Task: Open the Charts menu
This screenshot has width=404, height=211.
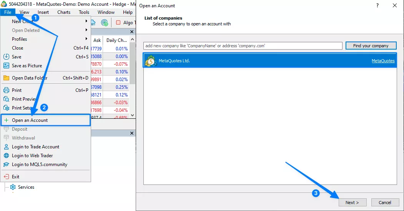Action: 64,12
